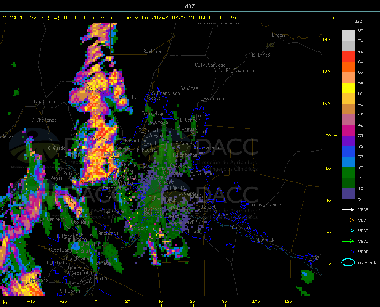
Task: Click the Mirador place label
Action: coord(195,231)
